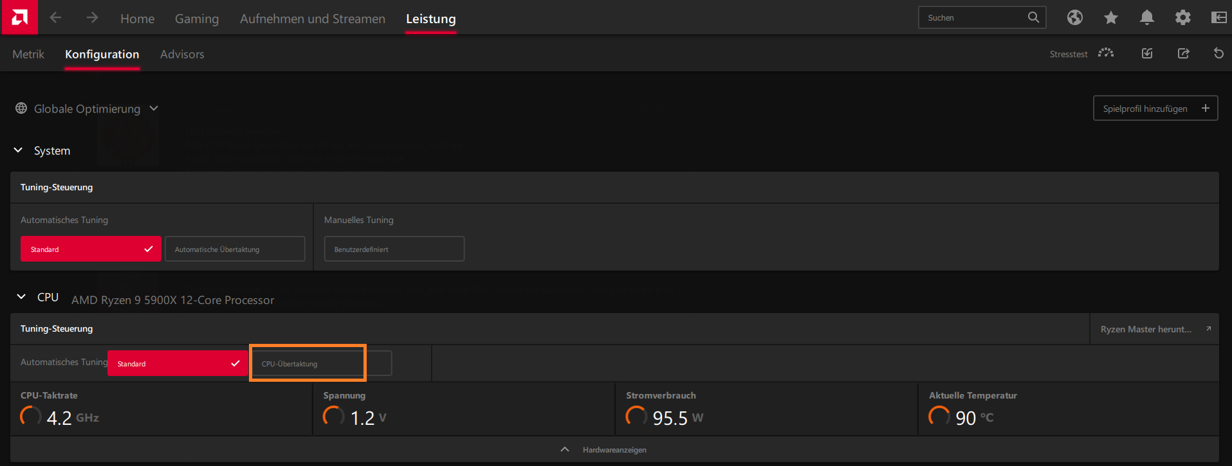This screenshot has width=1232, height=466.
Task: Select Standard under System Automatisches Tuning
Action: (x=91, y=249)
